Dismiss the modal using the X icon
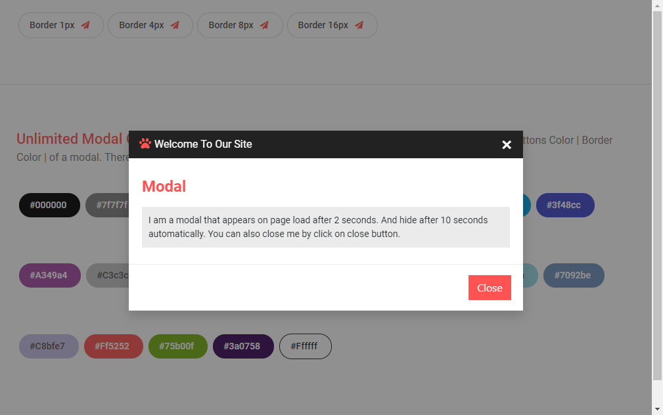The image size is (663, 415). click(507, 144)
